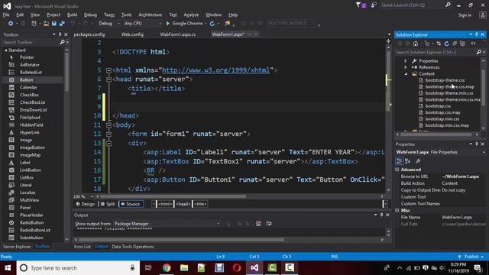Clear all output using toolbar icon
The image size is (489, 275).
click(258, 224)
